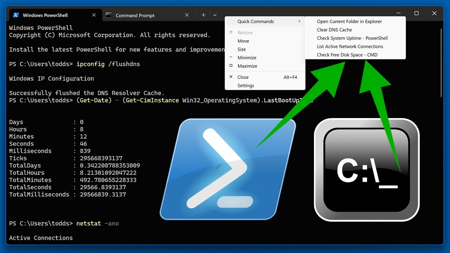
Task: Select Close Alt+F4 menu entry
Action: pyautogui.click(x=265, y=77)
